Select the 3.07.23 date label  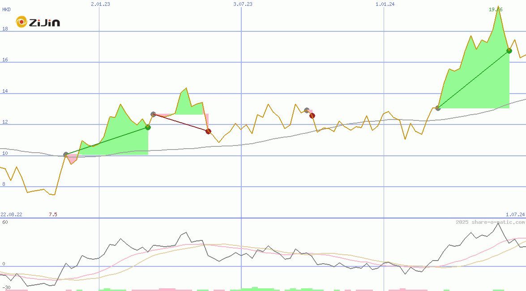tap(243, 4)
